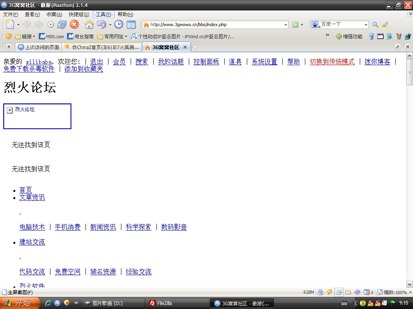Toggle full screen toolbar icon
The height and width of the screenshot is (309, 413).
pyautogui.click(x=131, y=25)
